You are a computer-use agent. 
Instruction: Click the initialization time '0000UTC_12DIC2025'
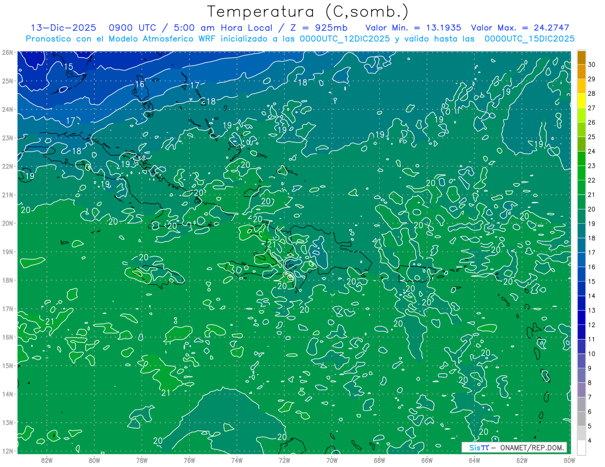pyautogui.click(x=345, y=39)
